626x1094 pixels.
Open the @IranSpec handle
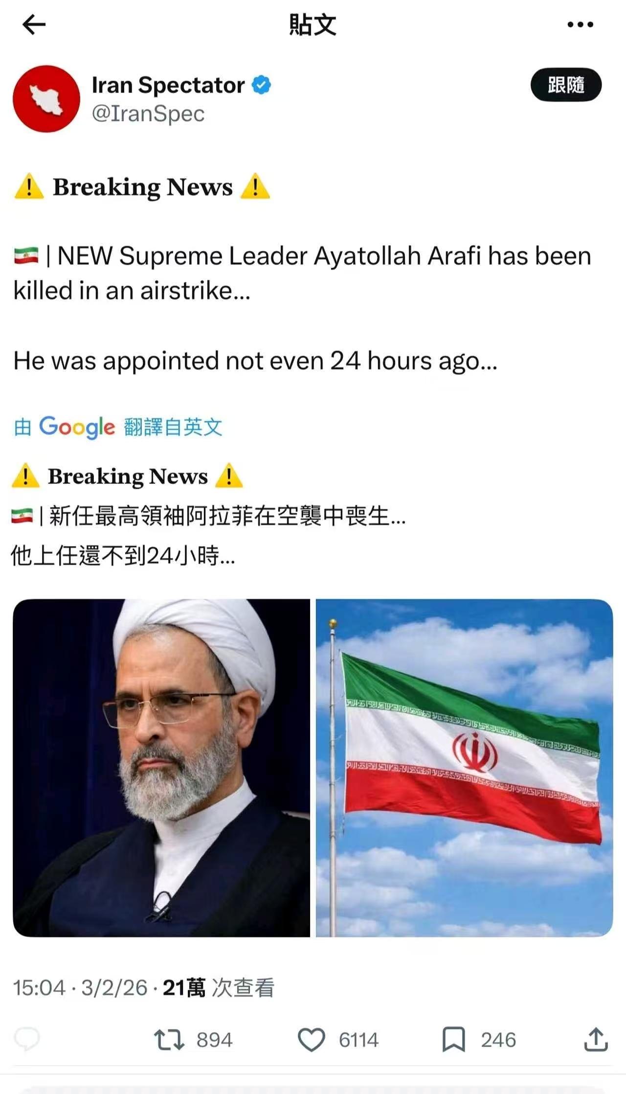pyautogui.click(x=148, y=114)
